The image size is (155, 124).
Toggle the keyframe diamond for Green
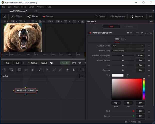(149, 116)
